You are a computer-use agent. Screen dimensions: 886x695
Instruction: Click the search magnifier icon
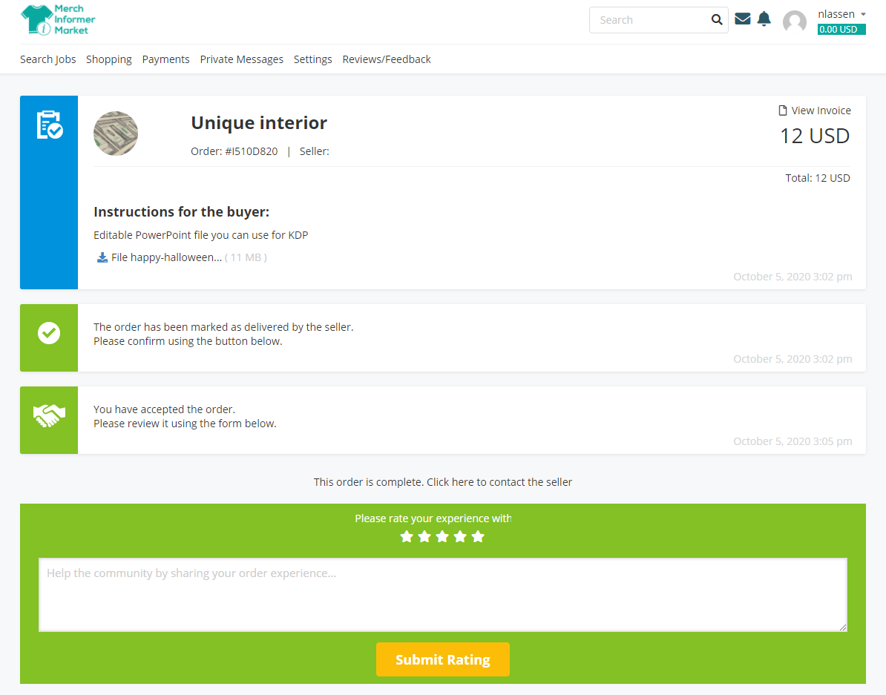(716, 20)
